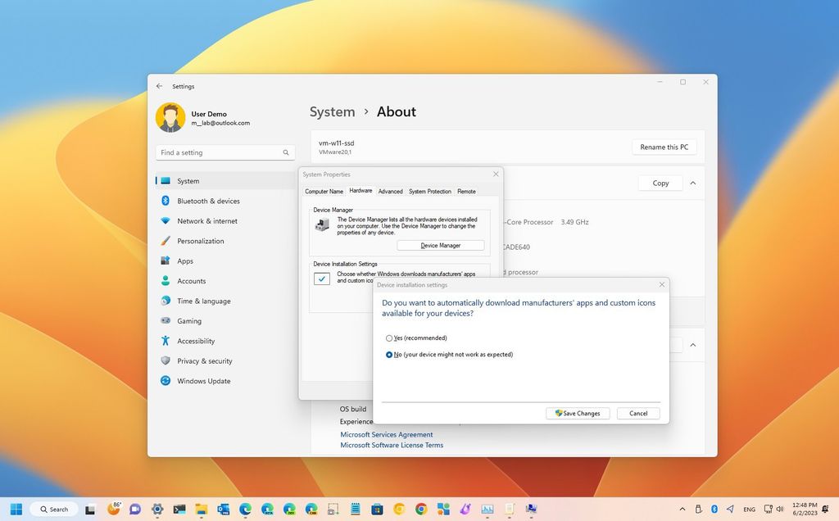Click the Device Manager computer icon in System Properties
The image size is (839, 521).
coord(323,224)
